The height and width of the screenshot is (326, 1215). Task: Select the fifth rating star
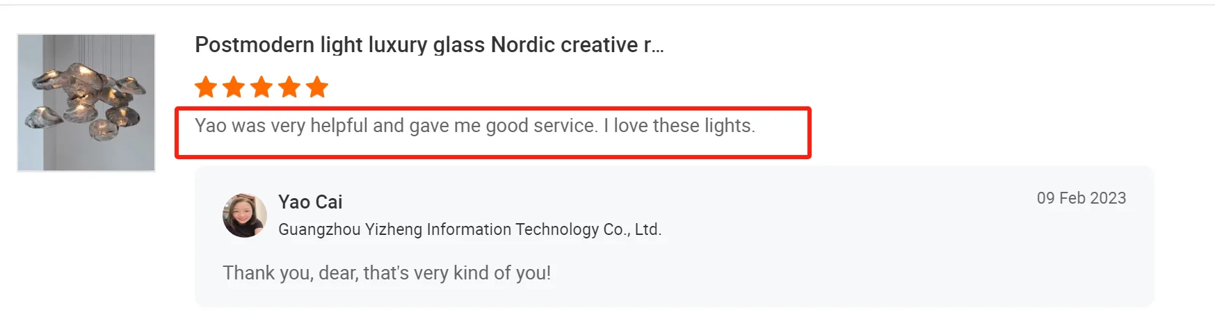pyautogui.click(x=317, y=88)
